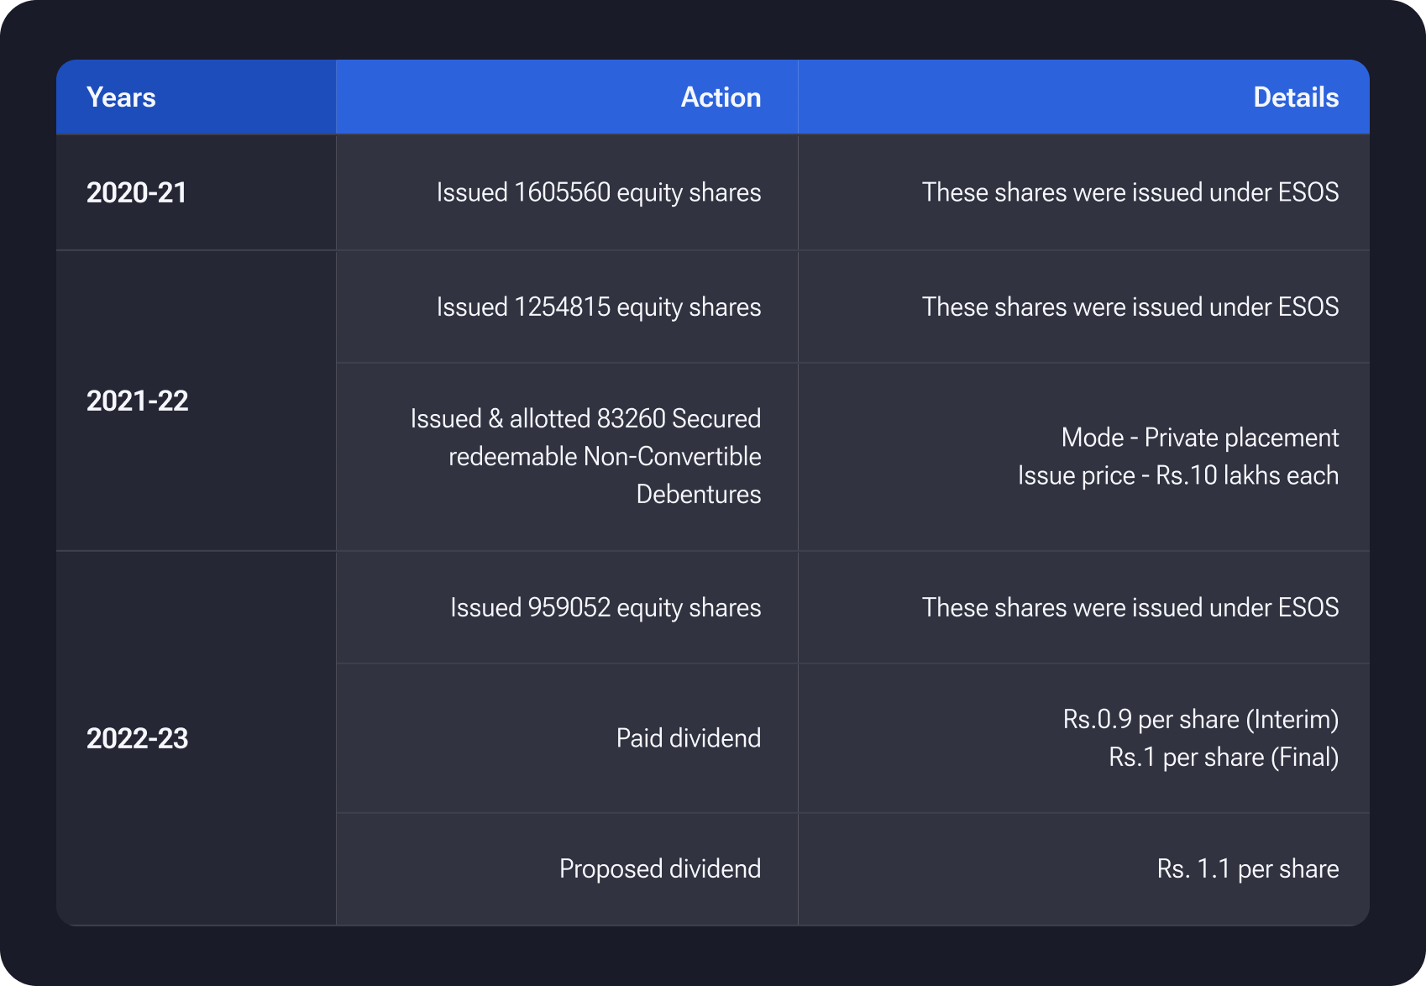Click 'Issued 1605560 equity shares' cell
The image size is (1426, 986).
coord(598,192)
